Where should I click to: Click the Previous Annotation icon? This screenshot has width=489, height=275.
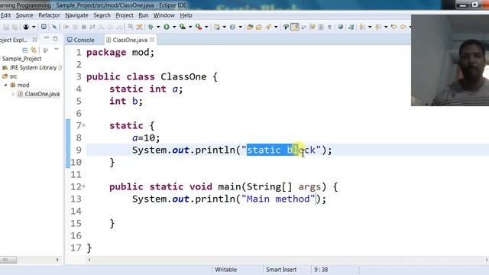point(378,27)
